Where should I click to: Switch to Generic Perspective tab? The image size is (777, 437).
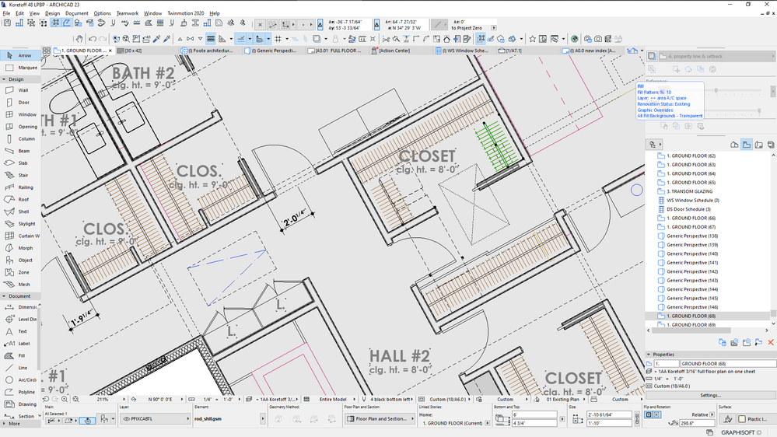coord(273,51)
